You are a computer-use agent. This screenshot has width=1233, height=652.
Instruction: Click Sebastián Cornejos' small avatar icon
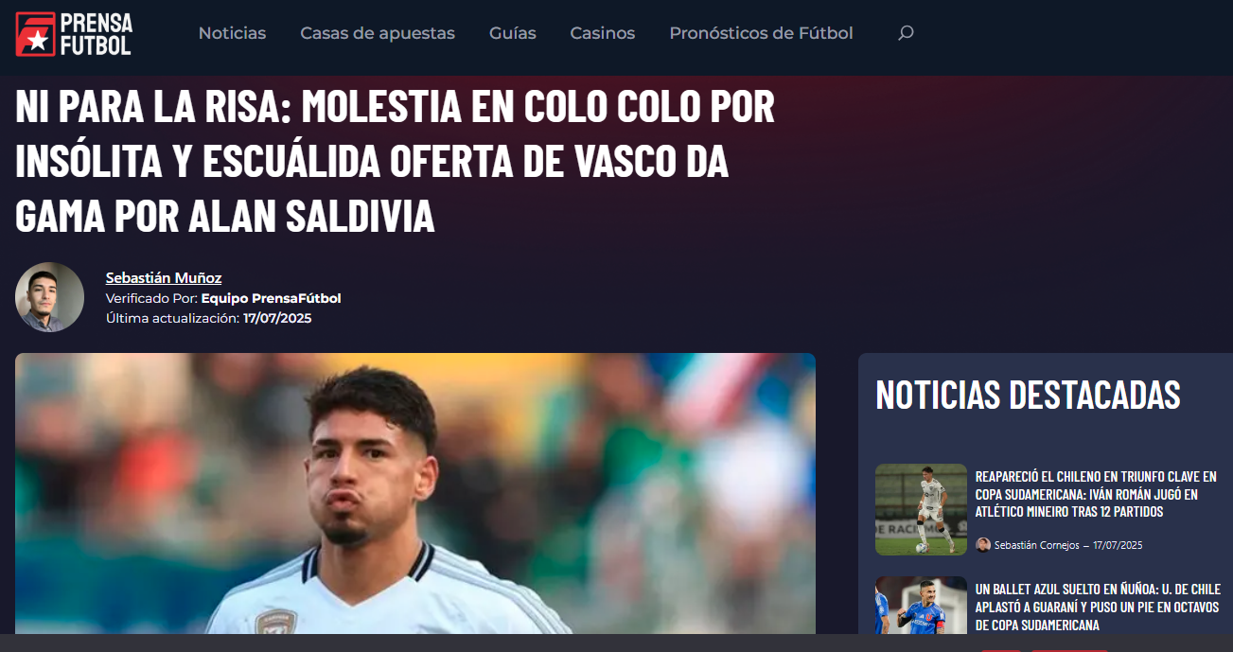pyautogui.click(x=983, y=545)
